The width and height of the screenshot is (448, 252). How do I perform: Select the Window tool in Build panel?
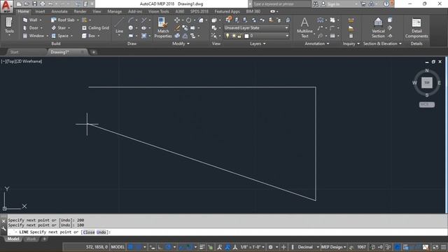pyautogui.click(x=34, y=36)
